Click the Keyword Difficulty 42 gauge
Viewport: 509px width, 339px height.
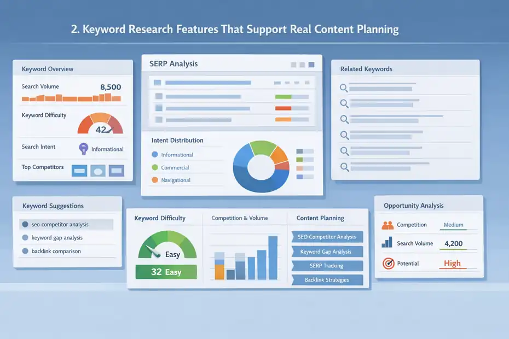[100, 123]
